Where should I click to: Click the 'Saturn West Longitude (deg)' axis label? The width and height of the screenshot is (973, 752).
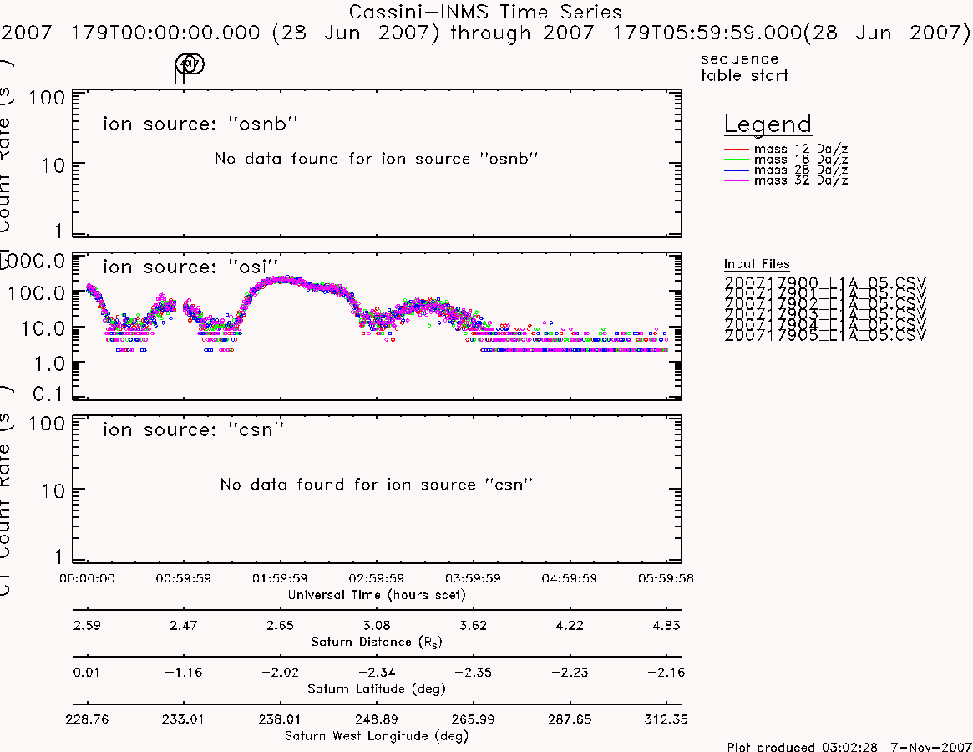pyautogui.click(x=376, y=736)
